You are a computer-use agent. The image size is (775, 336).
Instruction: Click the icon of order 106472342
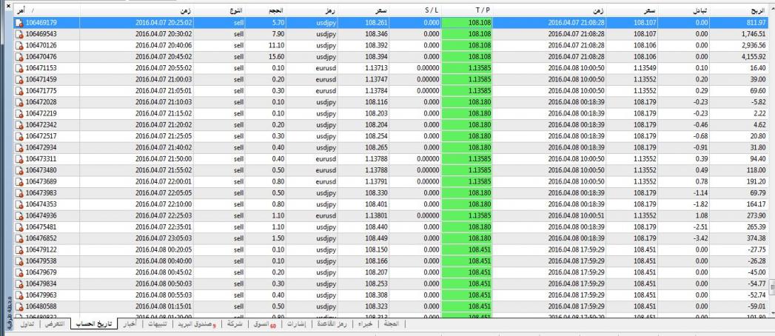click(x=19, y=125)
